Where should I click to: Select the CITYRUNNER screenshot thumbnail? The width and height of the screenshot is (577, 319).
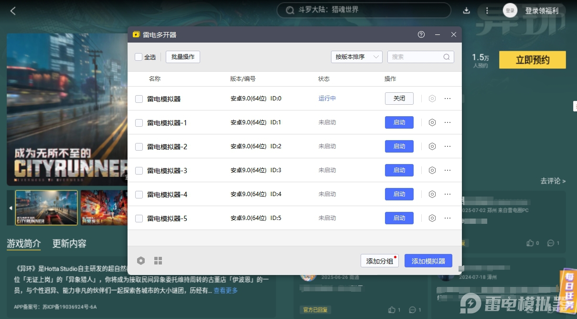46,208
